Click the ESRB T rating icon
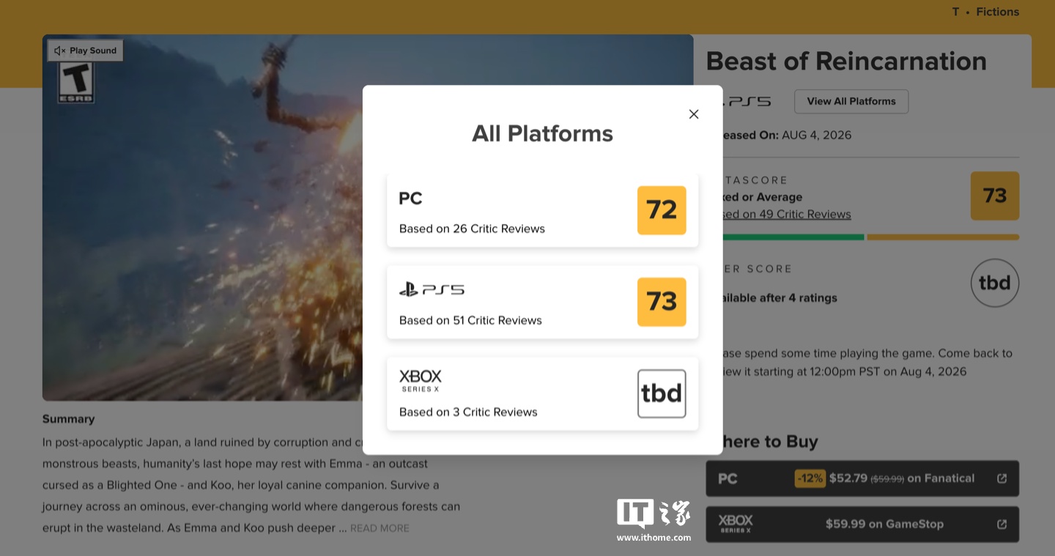 coord(76,82)
